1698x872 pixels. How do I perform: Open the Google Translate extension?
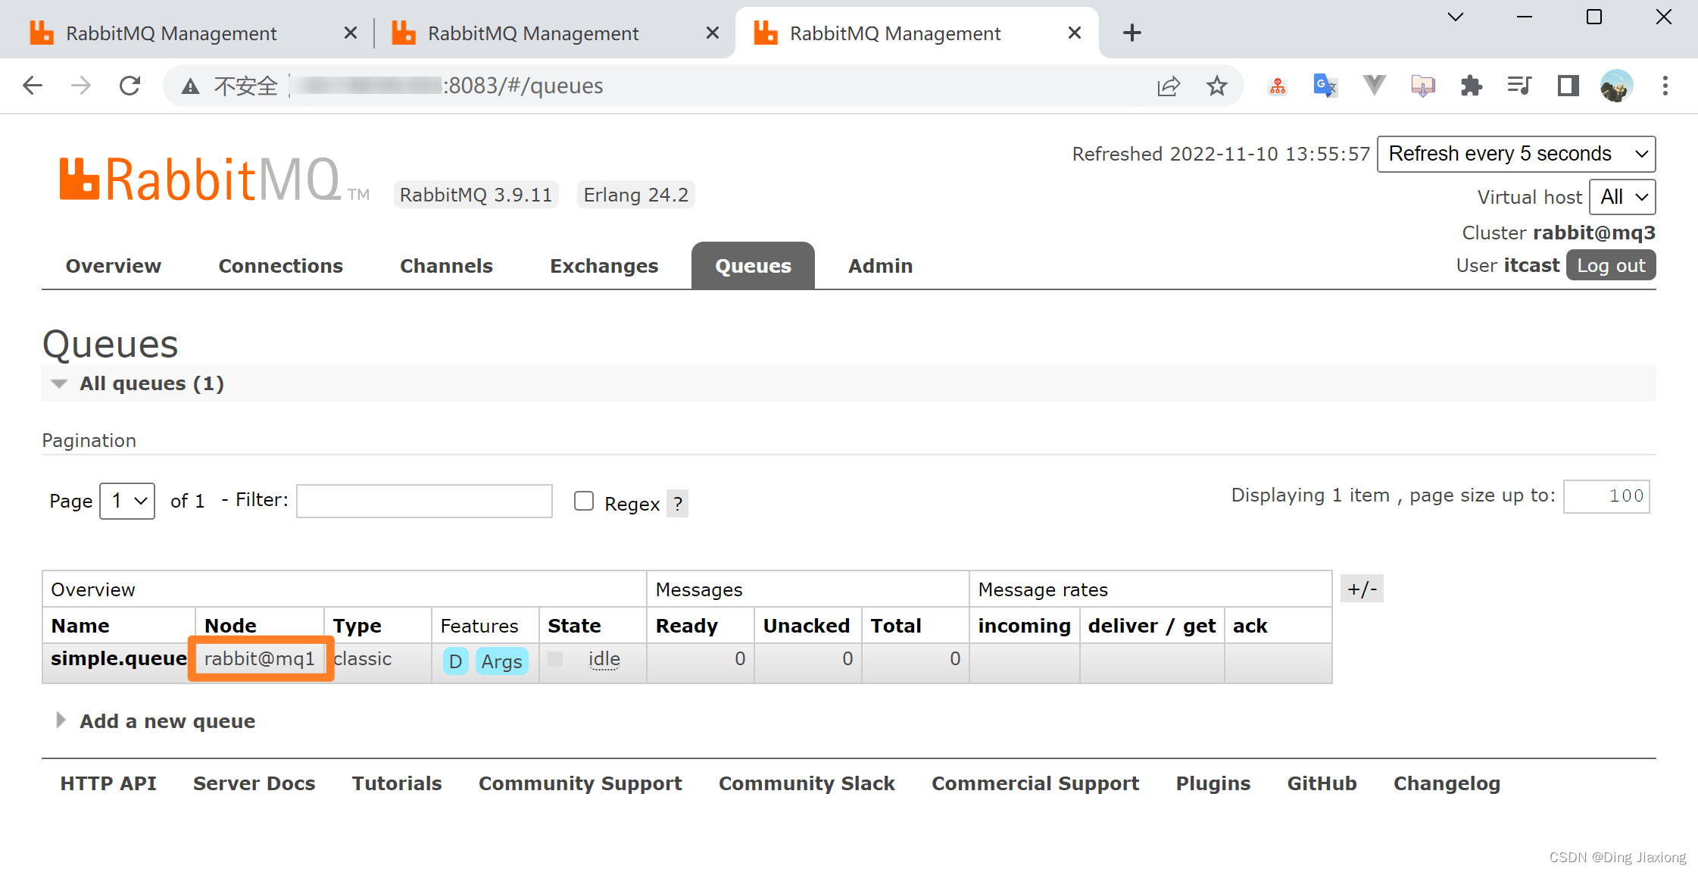coord(1325,86)
